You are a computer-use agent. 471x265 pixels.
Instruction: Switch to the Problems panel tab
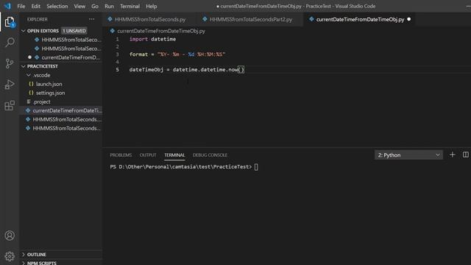coord(121,155)
